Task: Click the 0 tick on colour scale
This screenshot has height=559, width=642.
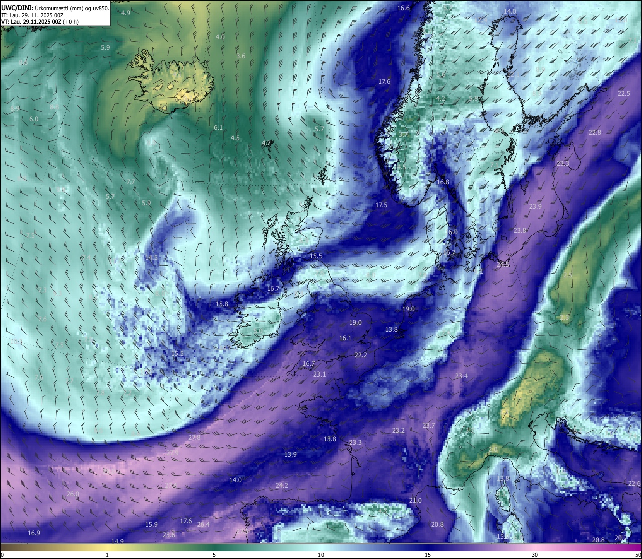Action: (x=2, y=555)
